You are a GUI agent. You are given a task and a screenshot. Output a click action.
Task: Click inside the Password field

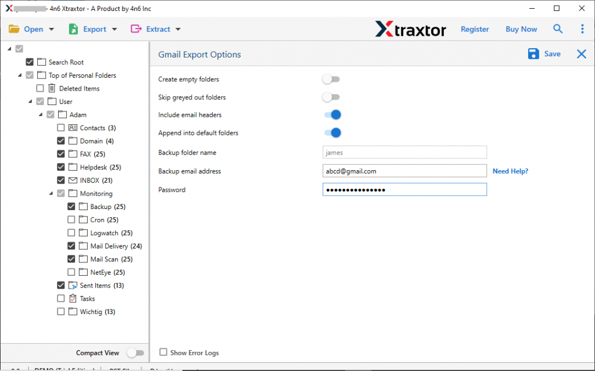pos(404,189)
